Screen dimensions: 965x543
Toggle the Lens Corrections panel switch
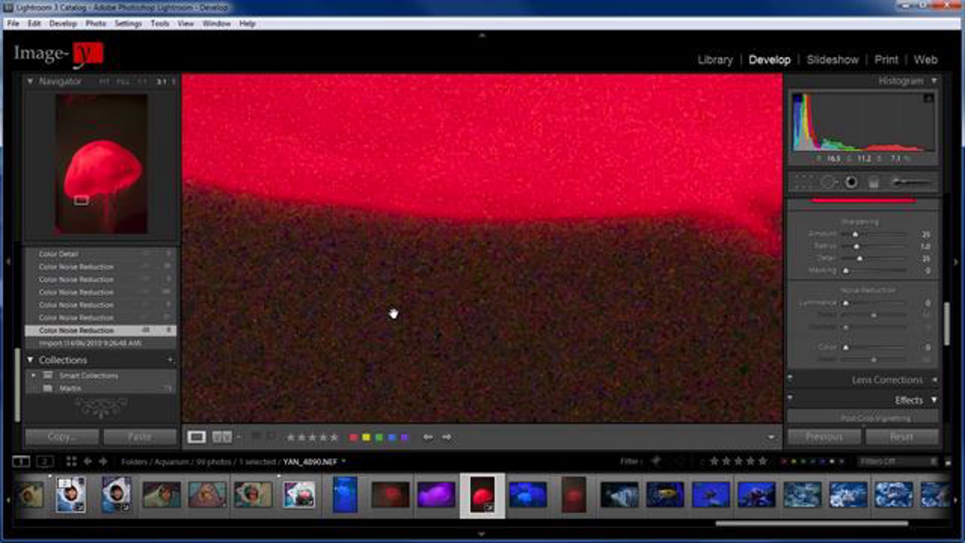click(790, 378)
